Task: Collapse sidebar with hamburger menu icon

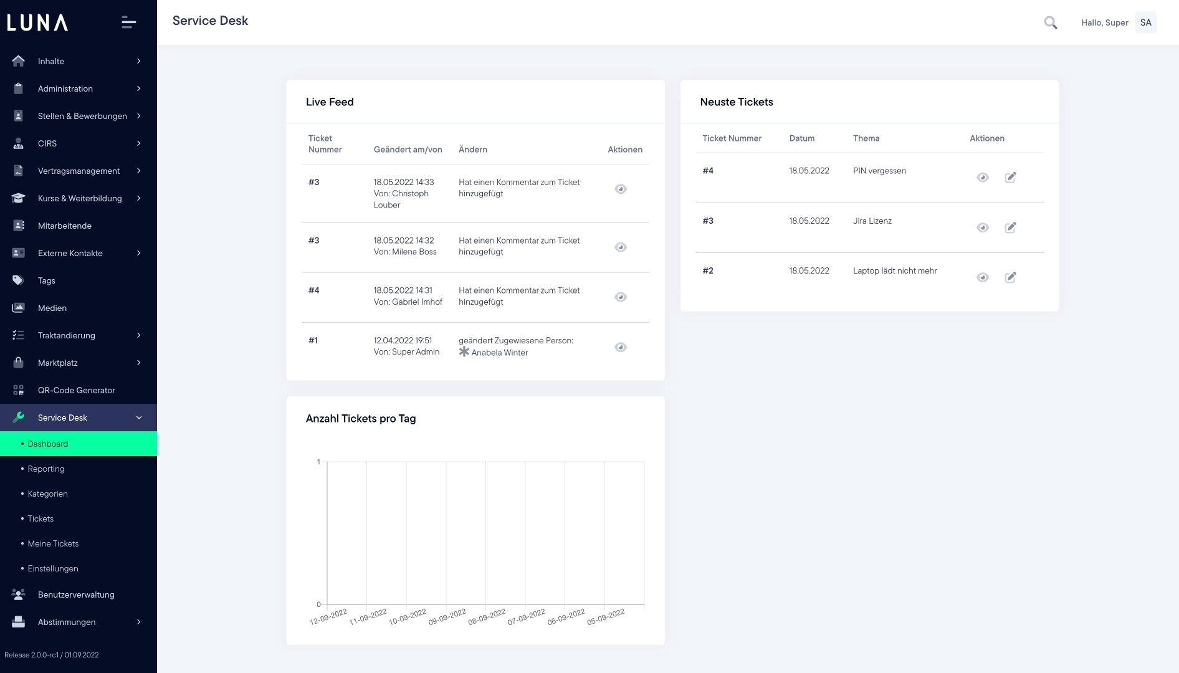Action: click(x=128, y=23)
